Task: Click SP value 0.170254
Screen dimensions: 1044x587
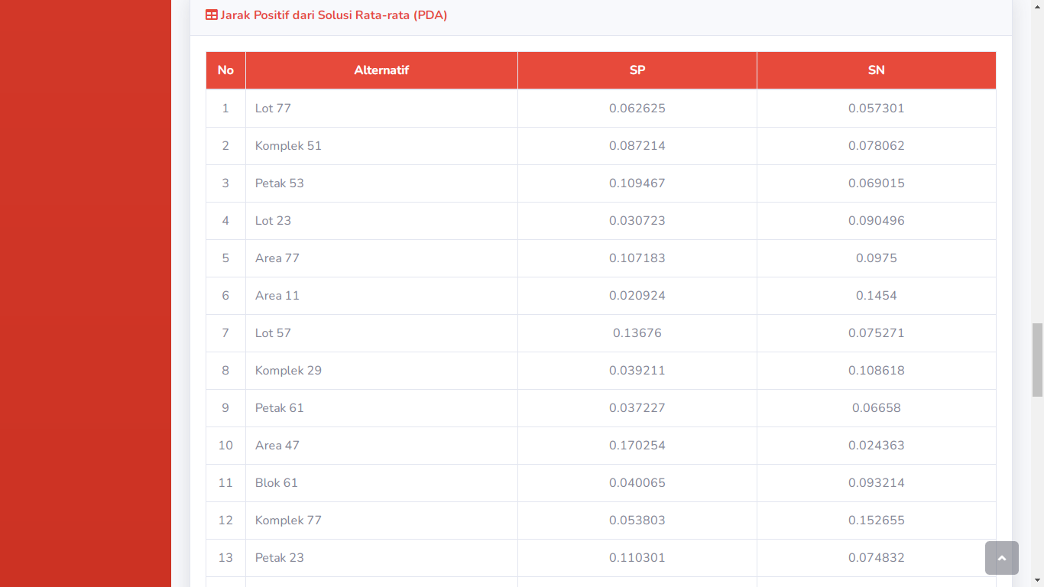Action: tap(637, 446)
